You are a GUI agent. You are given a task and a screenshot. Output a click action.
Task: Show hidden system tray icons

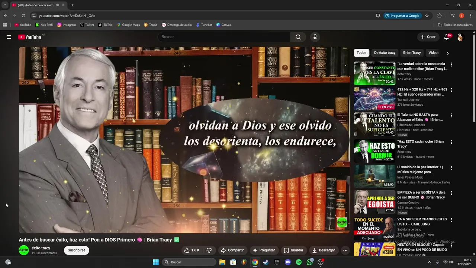[430, 262]
